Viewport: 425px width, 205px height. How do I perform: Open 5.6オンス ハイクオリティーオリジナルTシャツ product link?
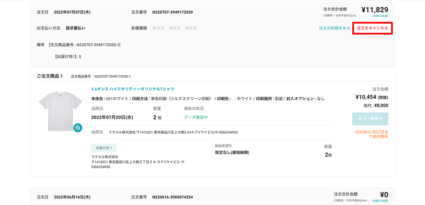133,89
